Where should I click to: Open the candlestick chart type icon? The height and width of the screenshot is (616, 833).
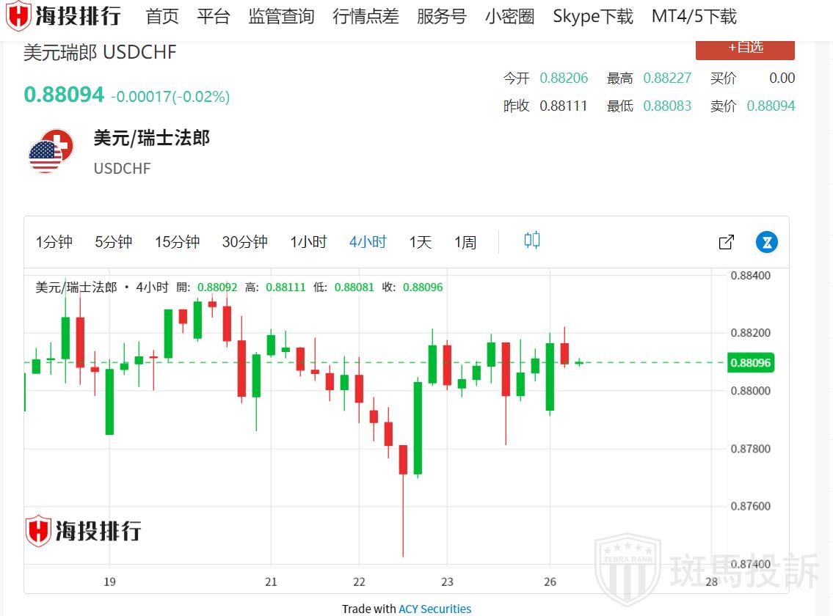tap(532, 241)
